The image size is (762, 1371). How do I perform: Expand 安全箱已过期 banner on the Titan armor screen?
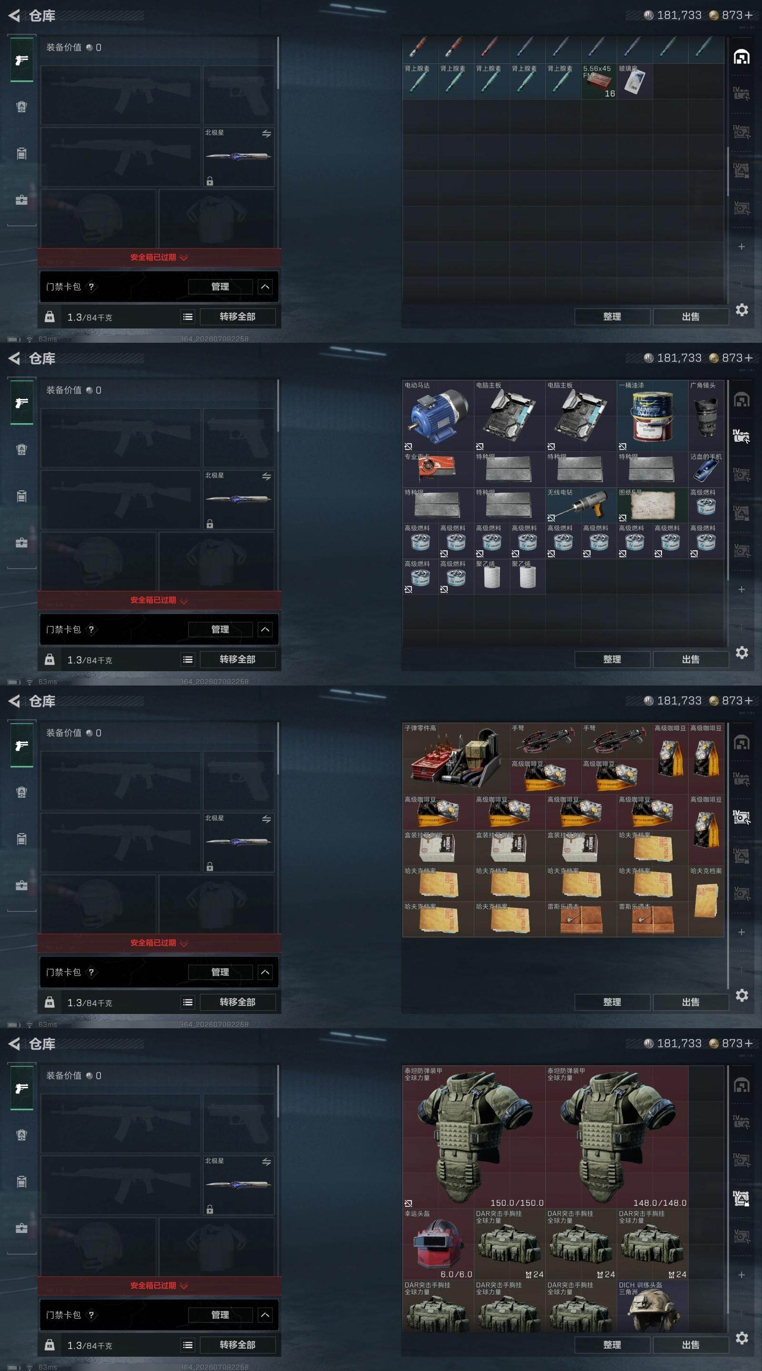pos(159,1286)
